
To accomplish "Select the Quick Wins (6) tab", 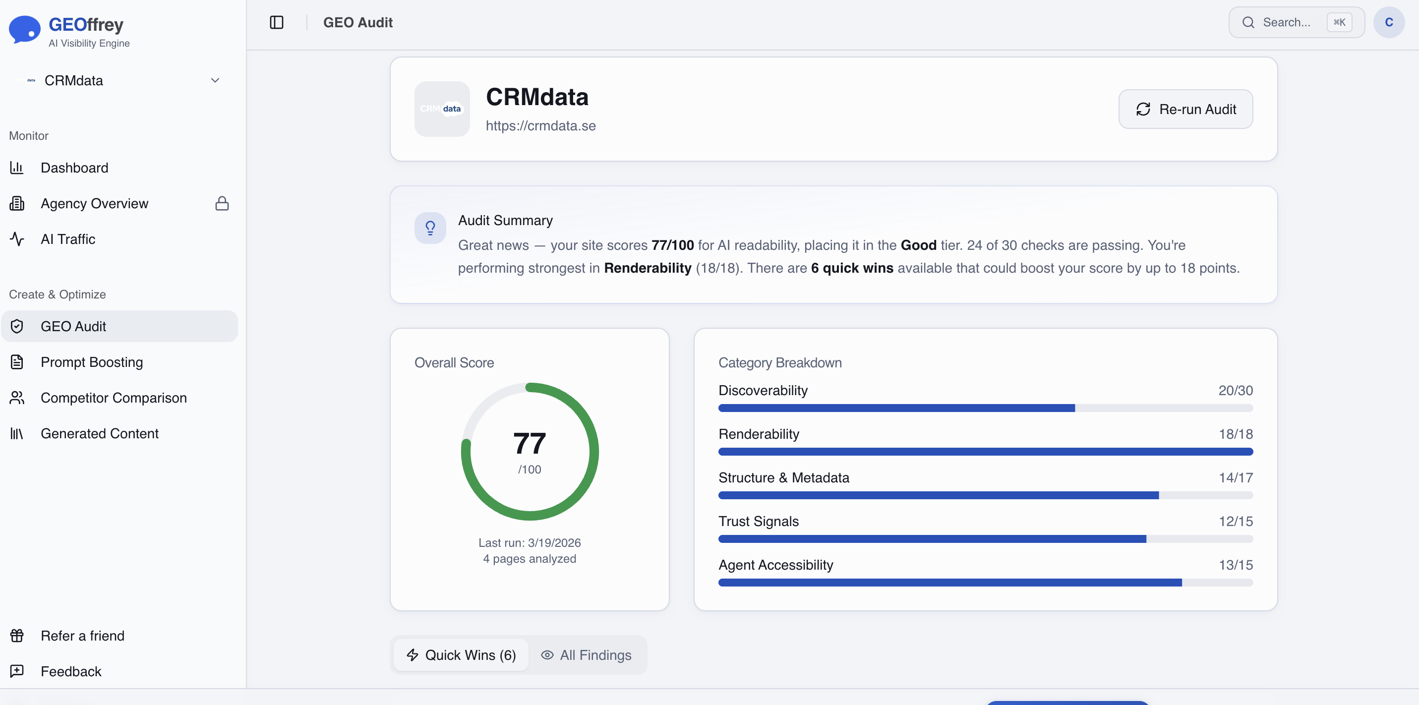I will [x=461, y=655].
